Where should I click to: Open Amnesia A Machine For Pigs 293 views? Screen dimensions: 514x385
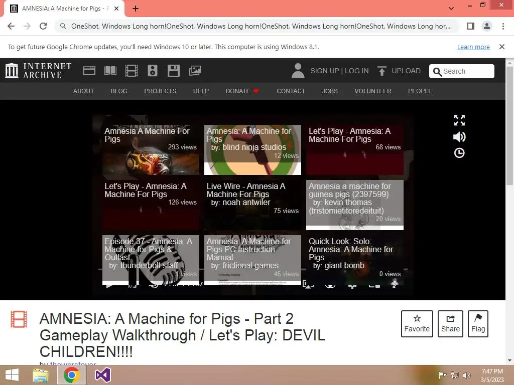point(151,149)
